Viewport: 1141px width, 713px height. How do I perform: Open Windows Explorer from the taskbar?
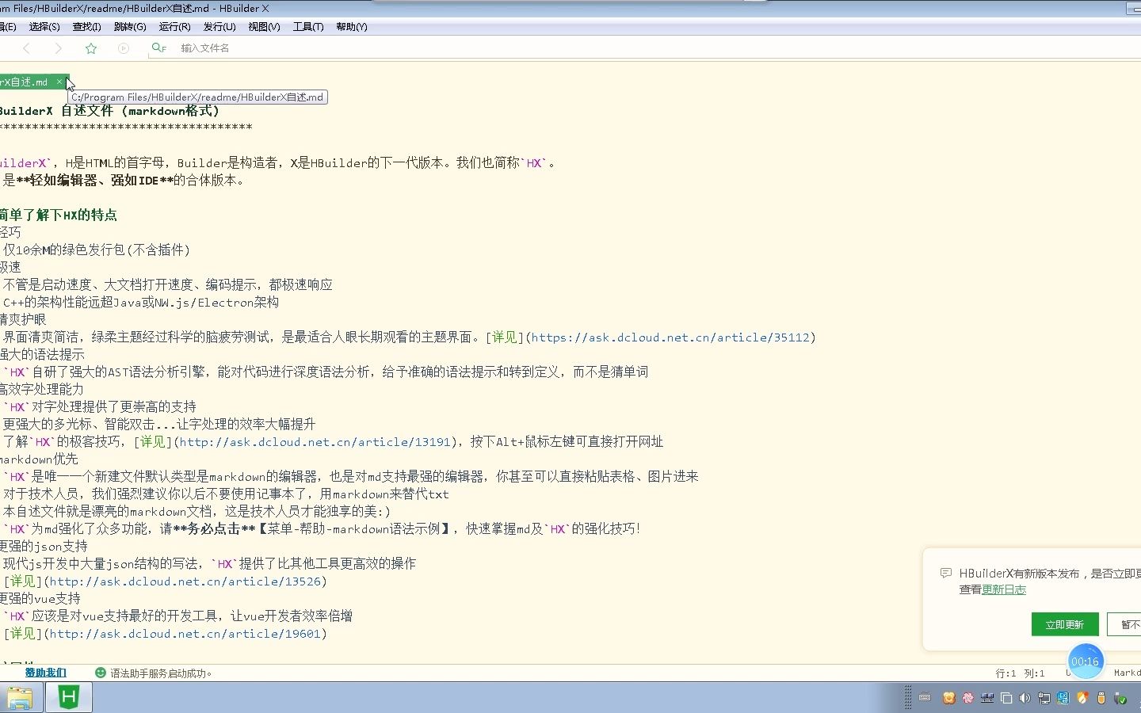pyautogui.click(x=21, y=697)
